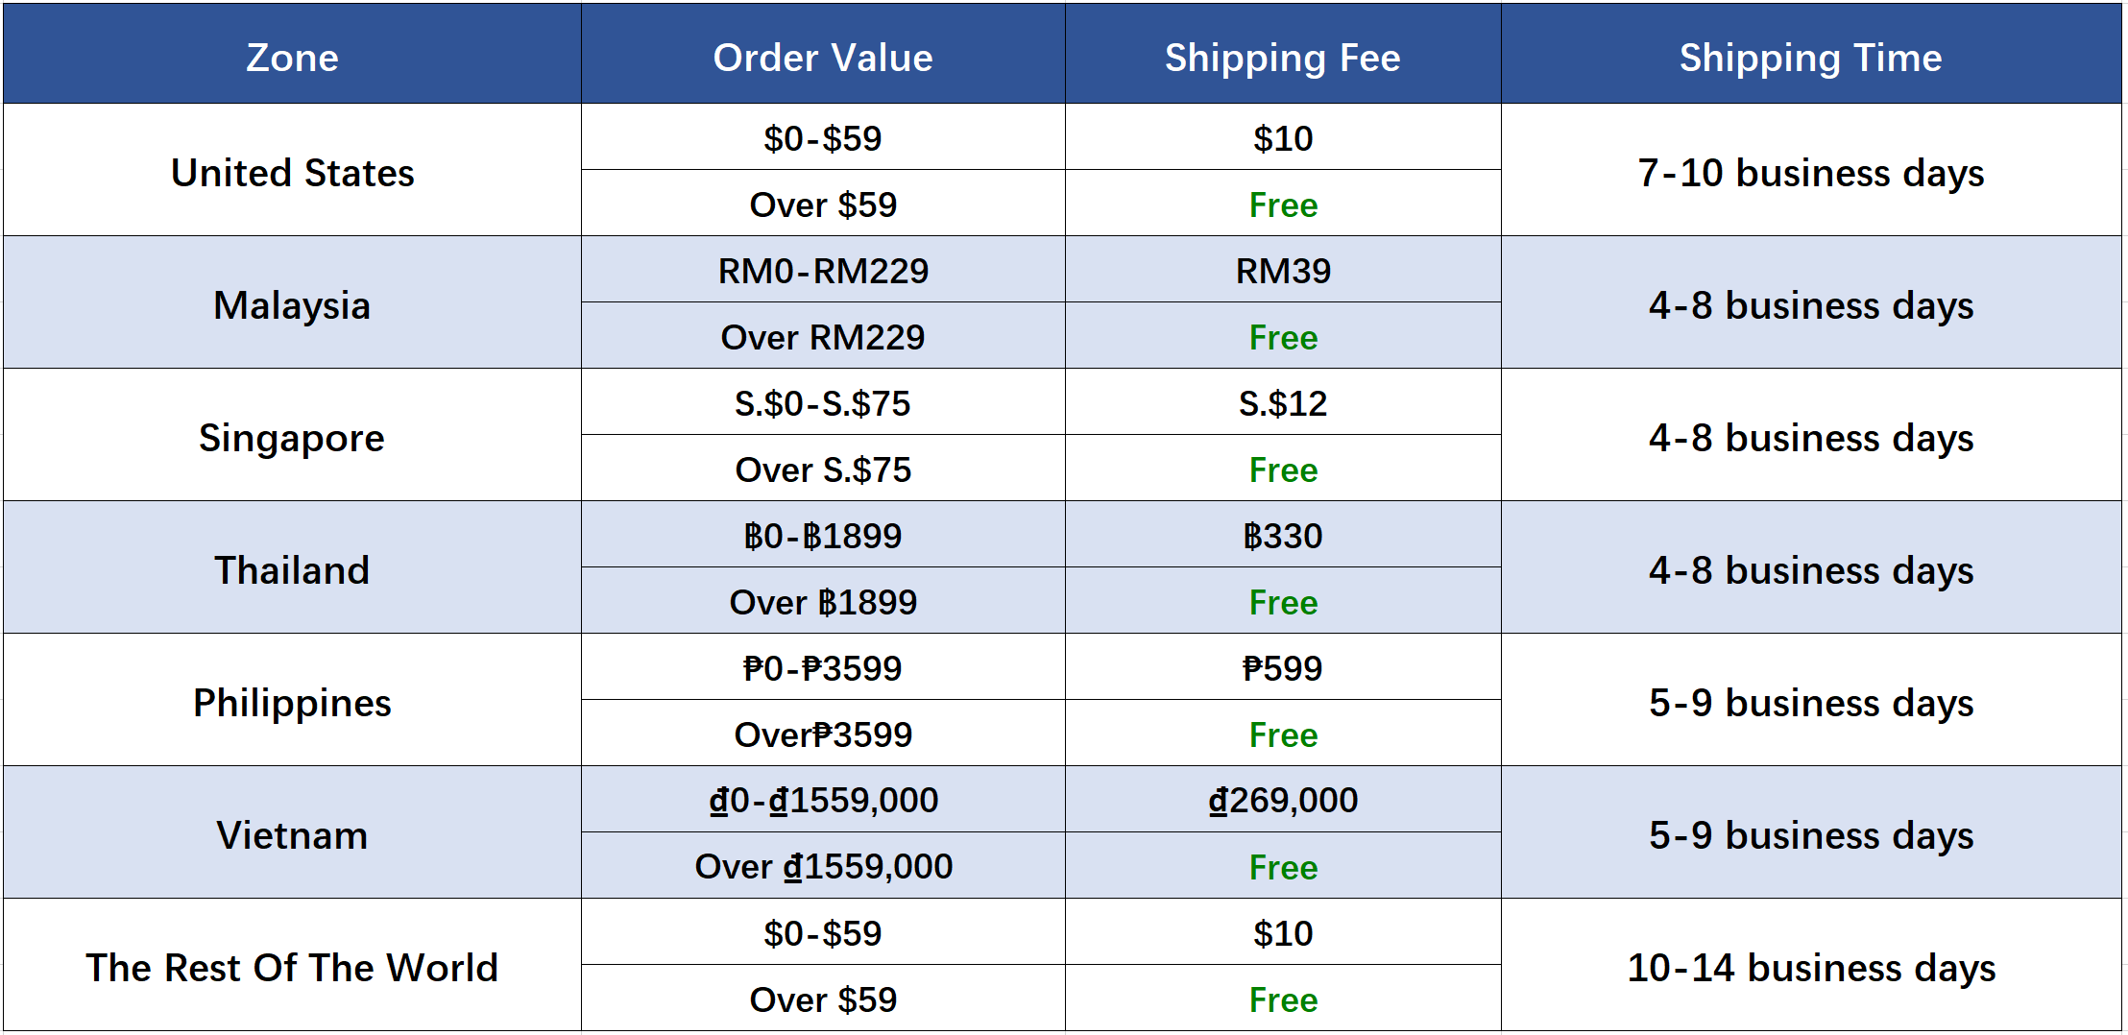
Task: Click the RM39 shipping fee cell
Action: (1283, 271)
